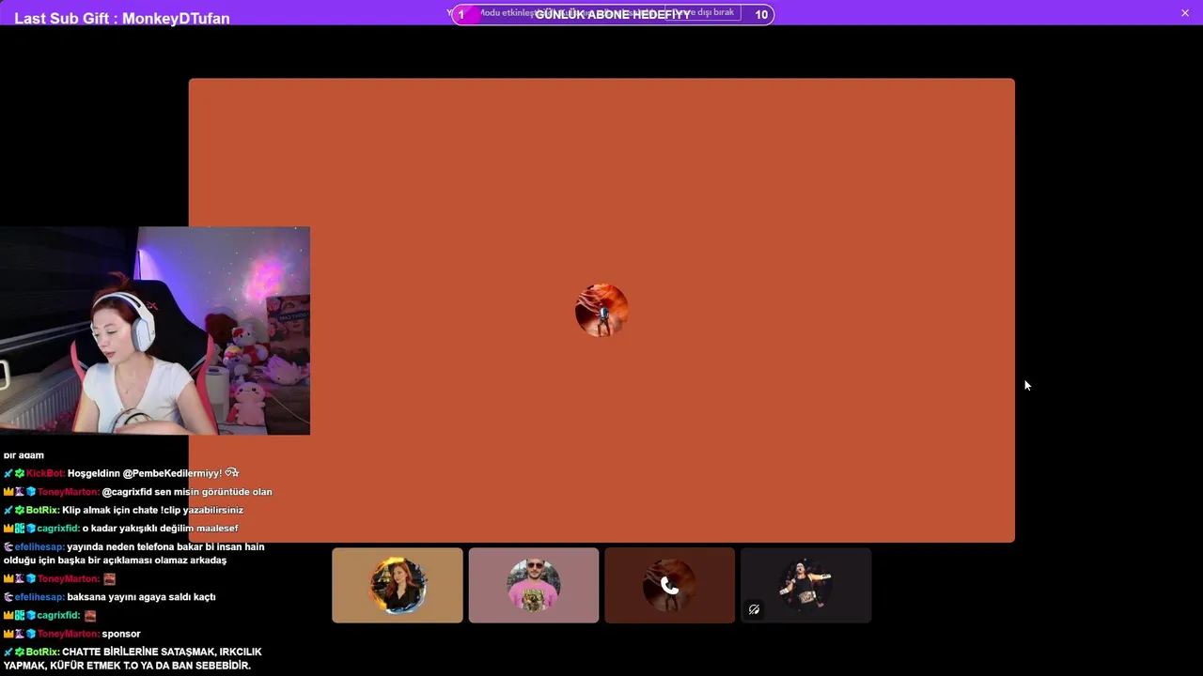Click the speaker avatar in orange call area
This screenshot has height=676, width=1203.
[x=601, y=310]
